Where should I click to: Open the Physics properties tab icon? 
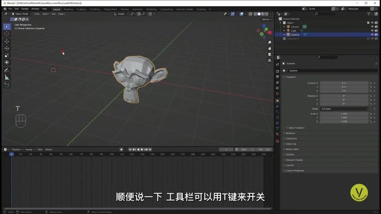tap(277, 117)
